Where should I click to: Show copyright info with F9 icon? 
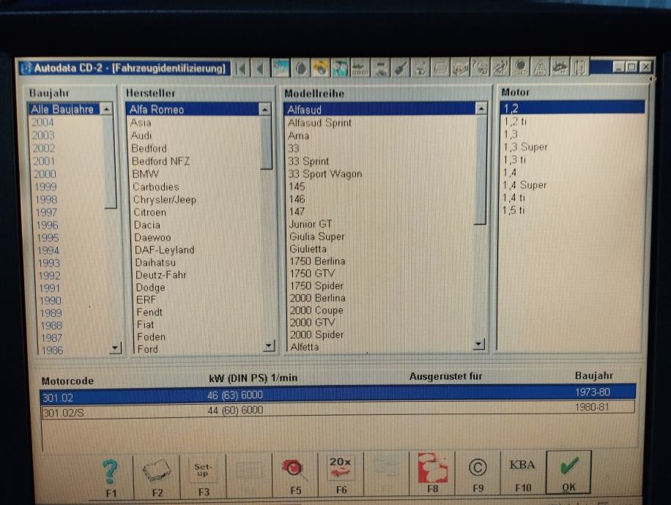click(478, 474)
